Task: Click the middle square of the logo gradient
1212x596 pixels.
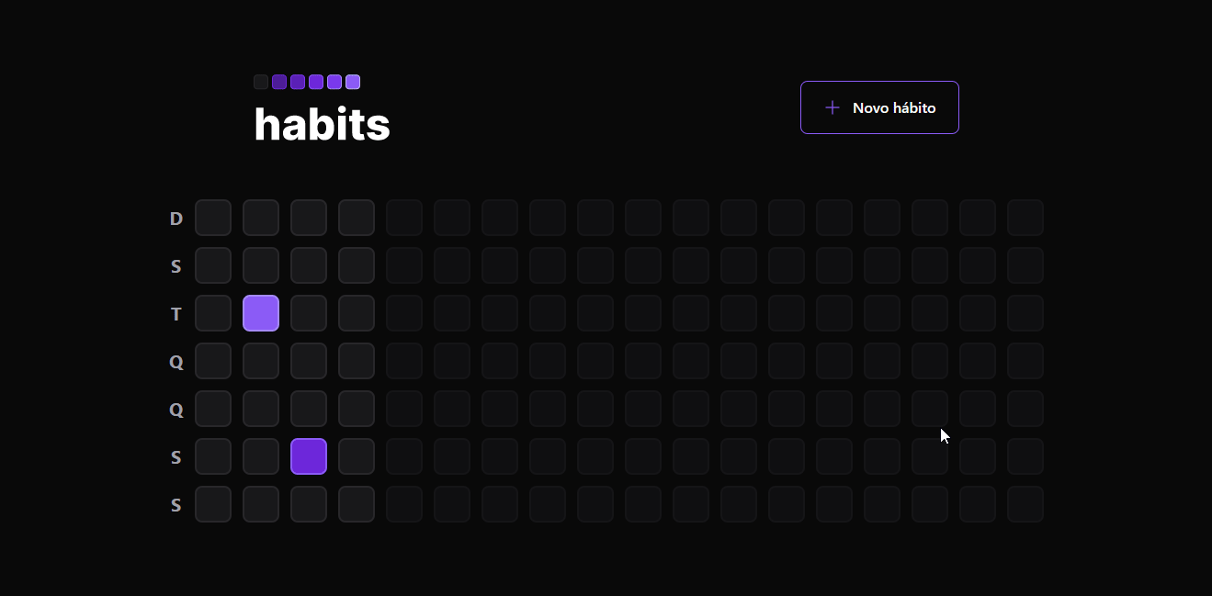Action: (307, 82)
